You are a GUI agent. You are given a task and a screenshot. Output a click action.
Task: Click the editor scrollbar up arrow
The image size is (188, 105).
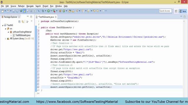184,21
